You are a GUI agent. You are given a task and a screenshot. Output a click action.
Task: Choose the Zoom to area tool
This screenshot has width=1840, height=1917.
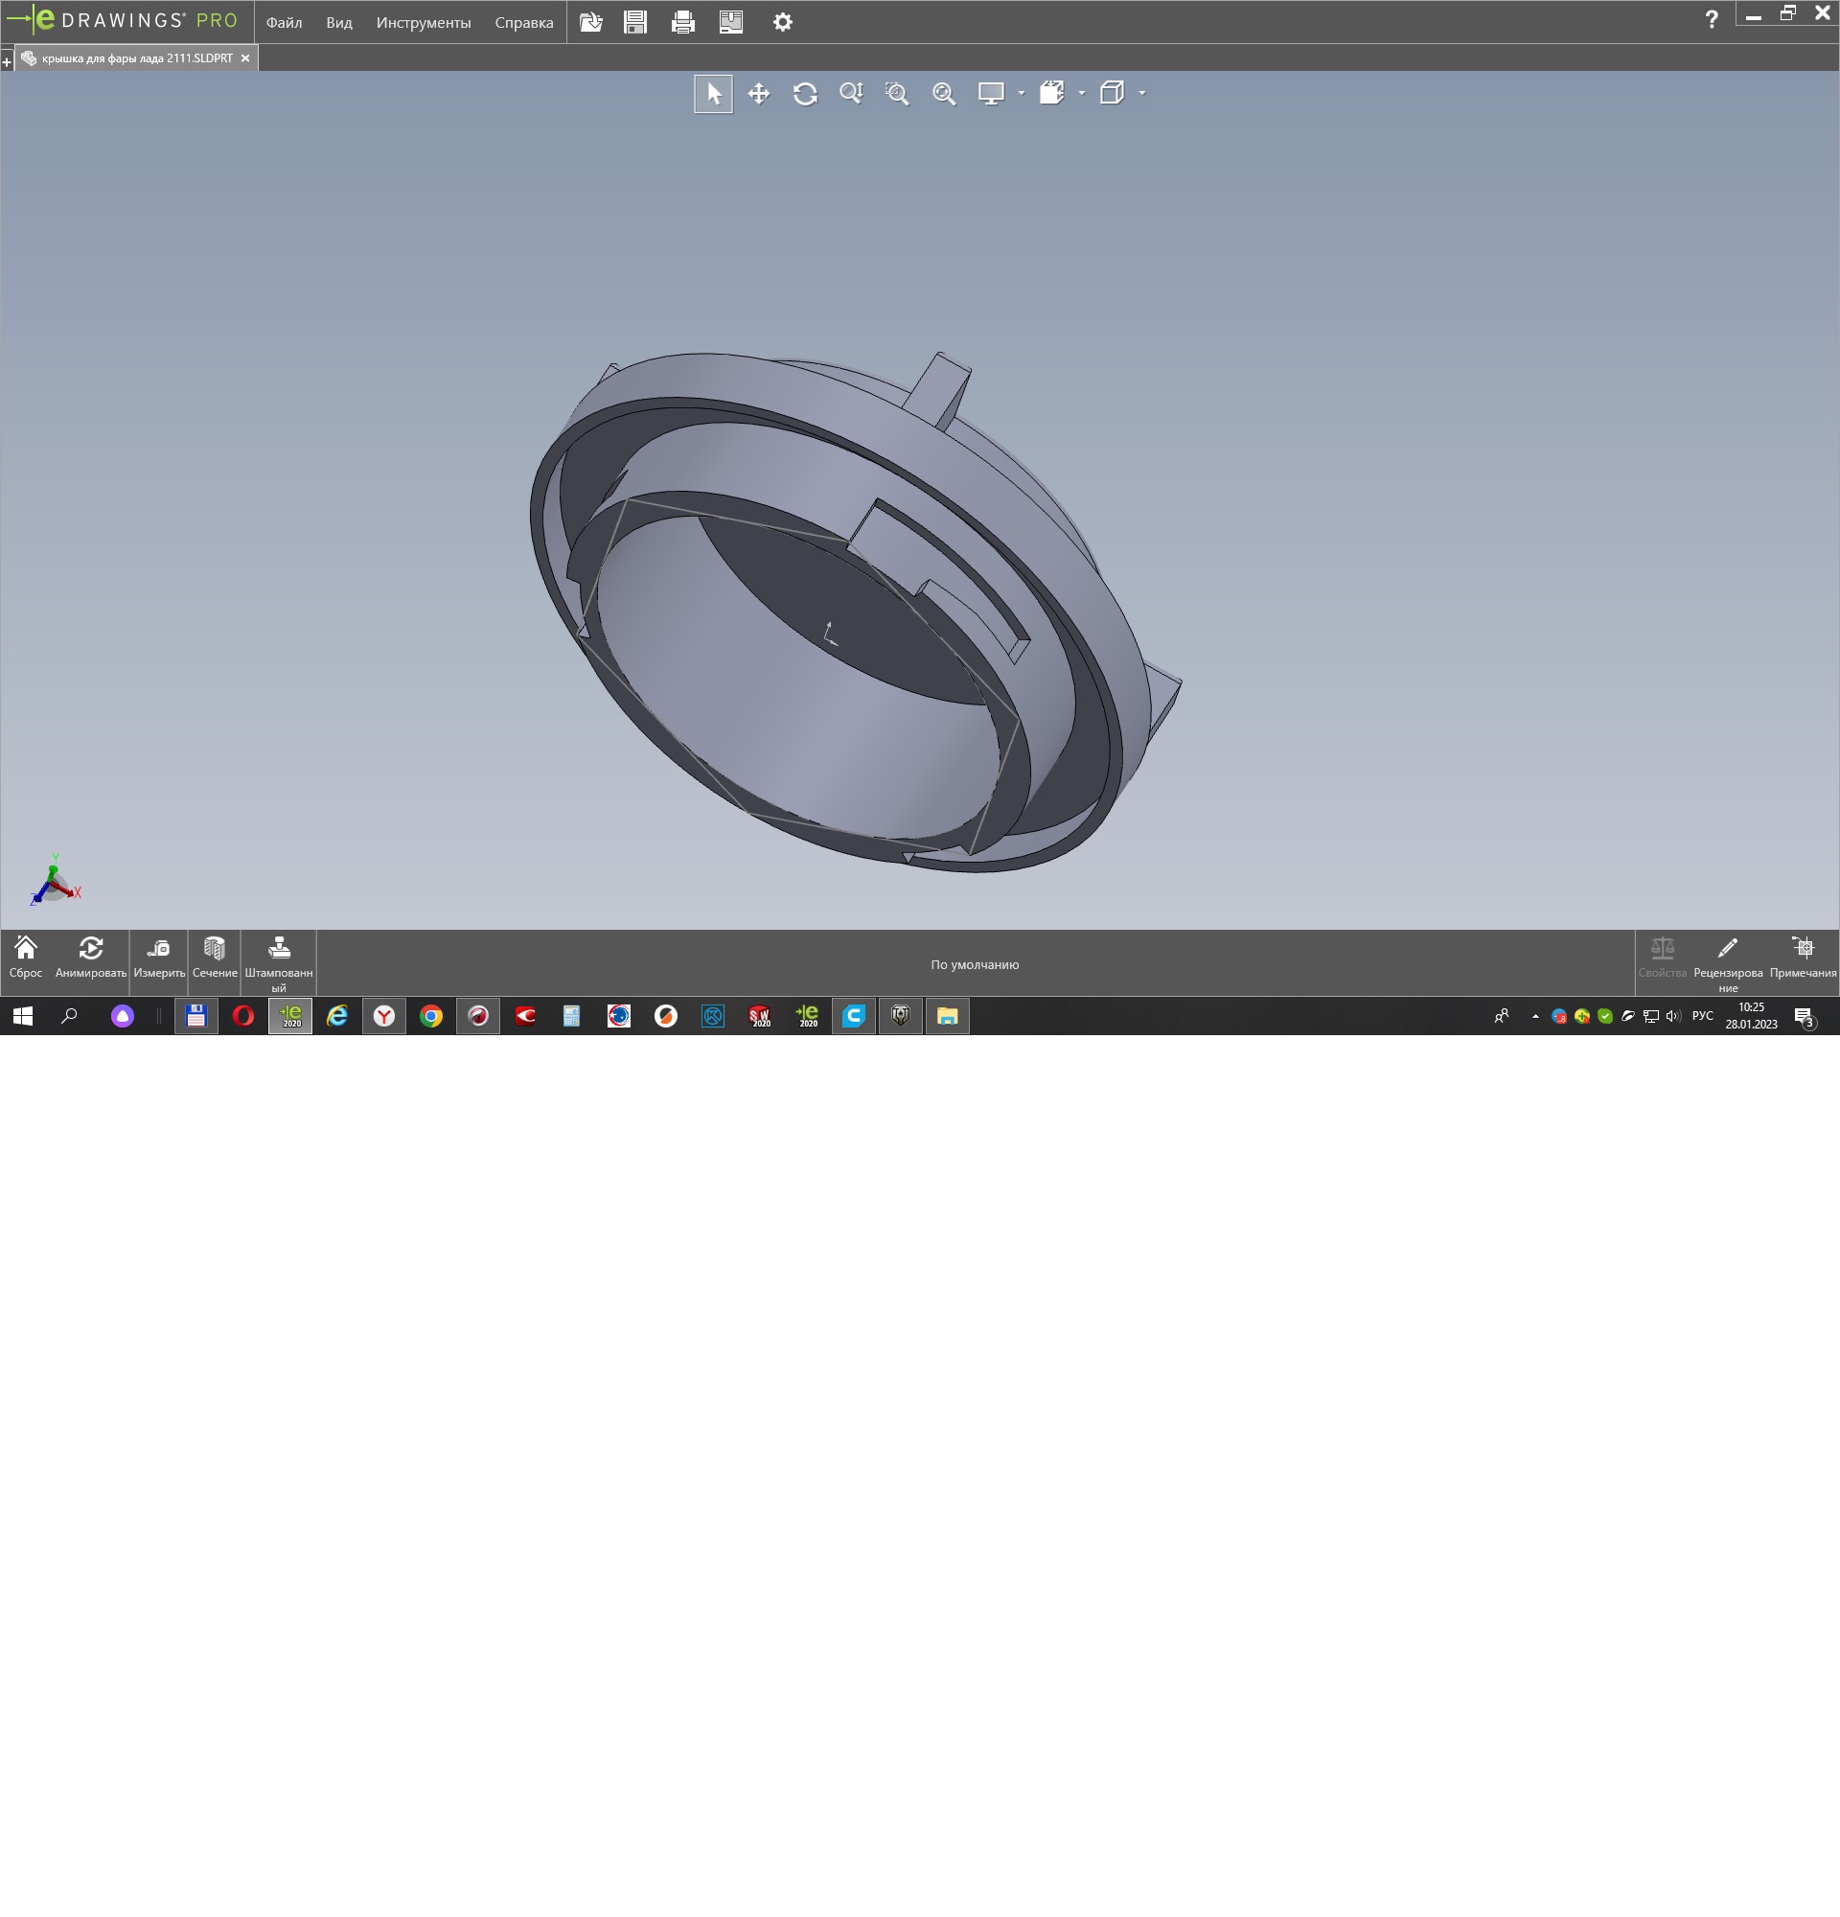coord(897,94)
